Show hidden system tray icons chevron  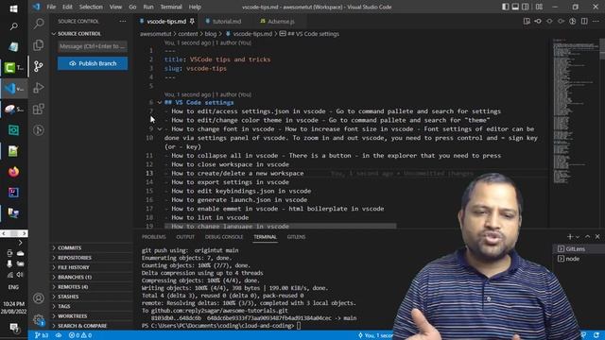(x=20, y=243)
